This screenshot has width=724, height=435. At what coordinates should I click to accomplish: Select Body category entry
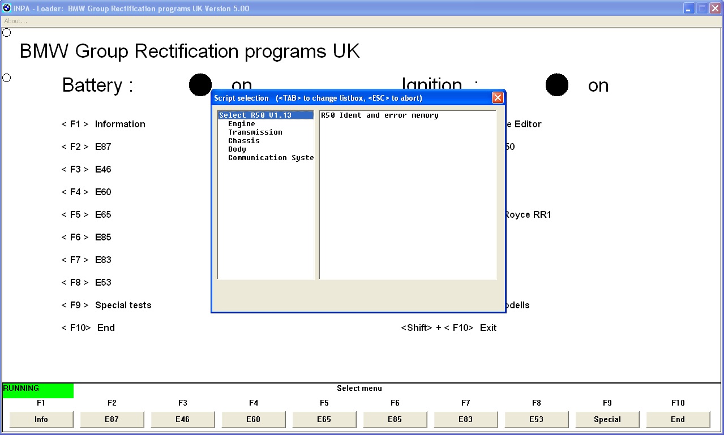(237, 149)
